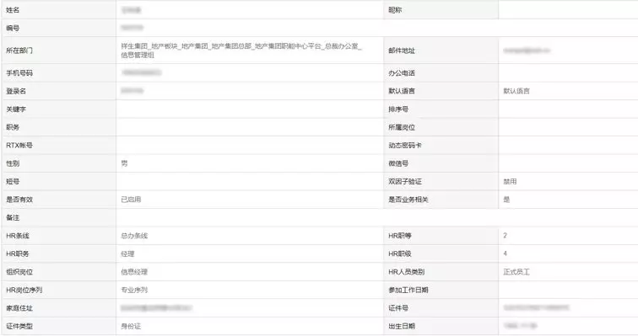Click the HR岗位序列 field label

point(24,290)
